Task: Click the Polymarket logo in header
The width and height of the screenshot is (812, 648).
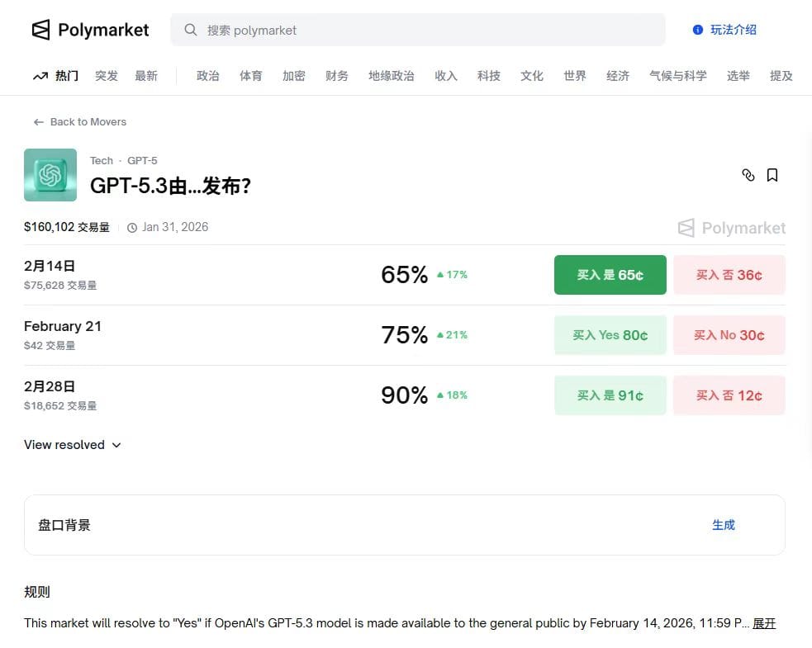Action: 90,31
